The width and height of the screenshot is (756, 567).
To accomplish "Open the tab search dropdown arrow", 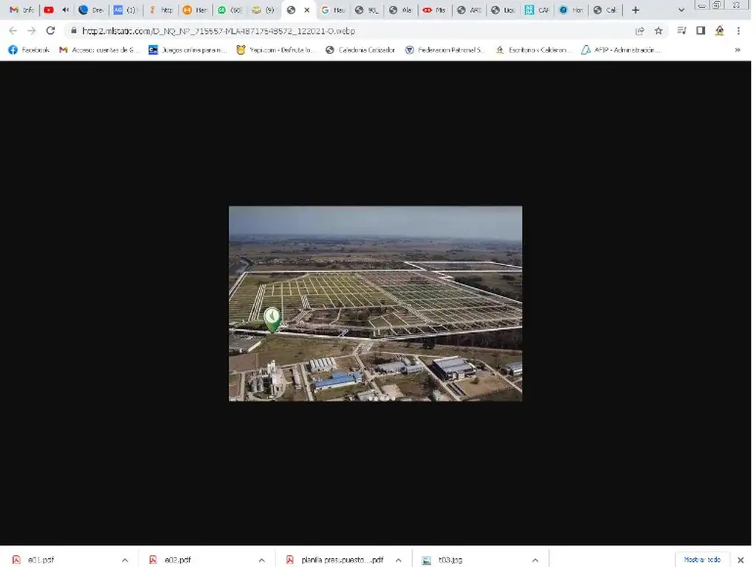I will 681,10.
